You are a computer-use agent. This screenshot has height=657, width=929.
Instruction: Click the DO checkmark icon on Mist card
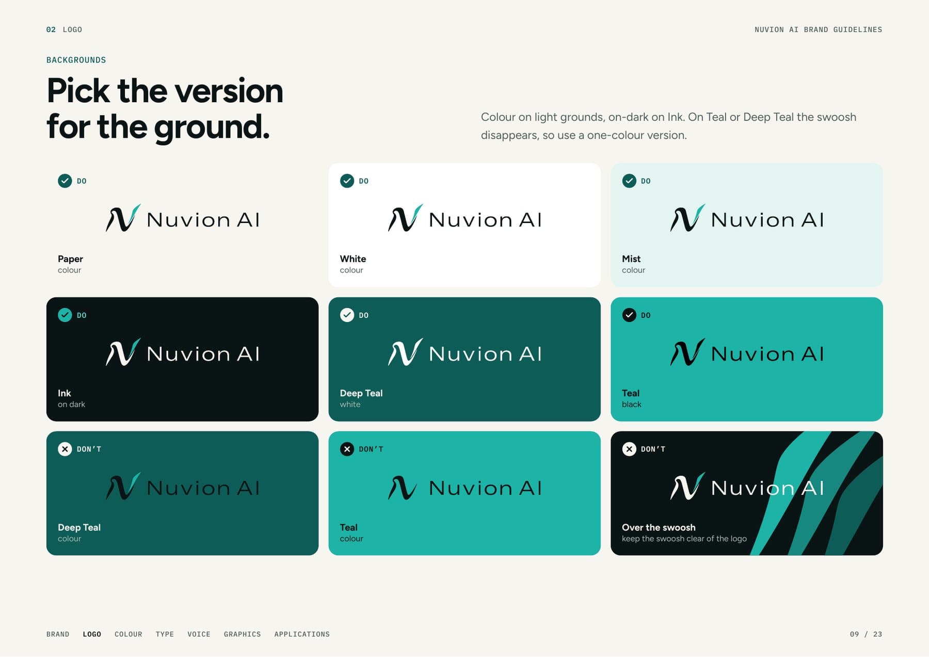pos(629,181)
